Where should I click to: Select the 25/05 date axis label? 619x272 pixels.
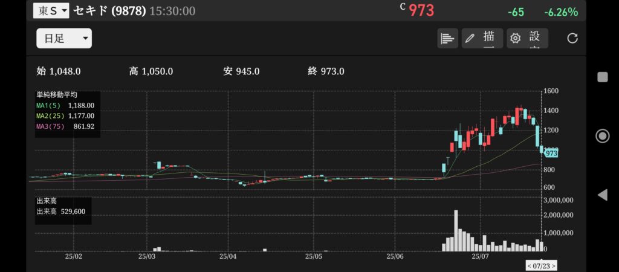coord(314,256)
